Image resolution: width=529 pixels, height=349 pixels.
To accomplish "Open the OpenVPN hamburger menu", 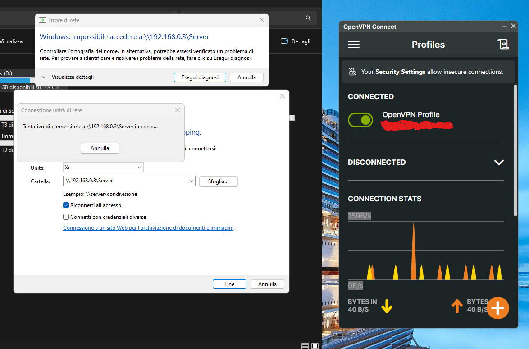I will (x=353, y=45).
